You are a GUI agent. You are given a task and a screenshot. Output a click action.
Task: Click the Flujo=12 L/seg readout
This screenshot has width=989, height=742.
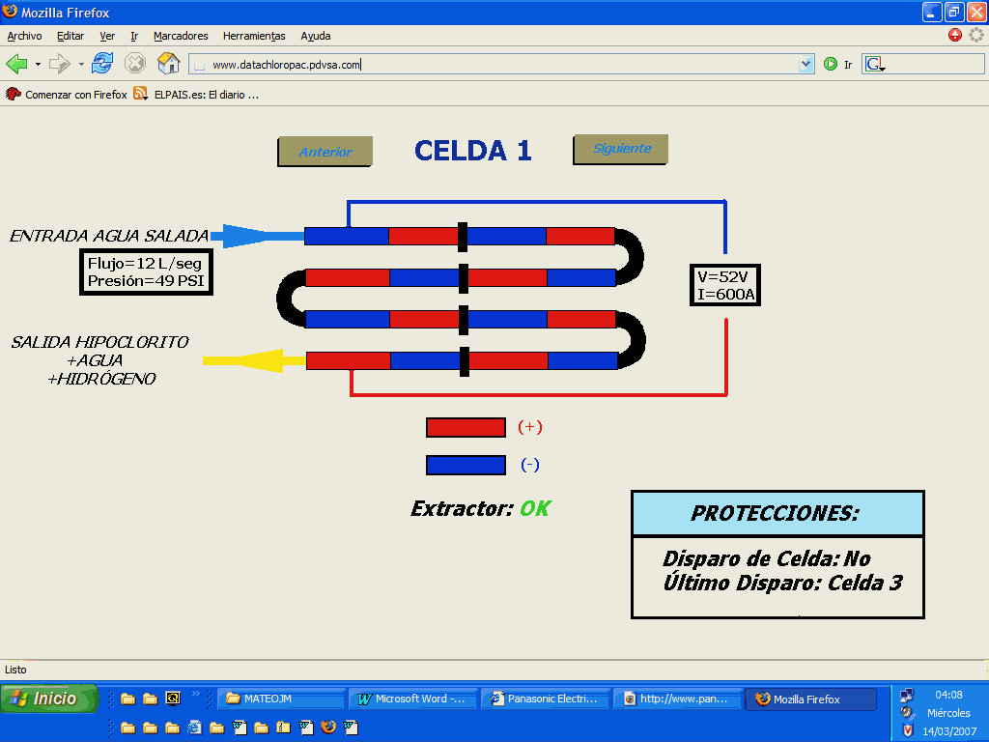[145, 263]
